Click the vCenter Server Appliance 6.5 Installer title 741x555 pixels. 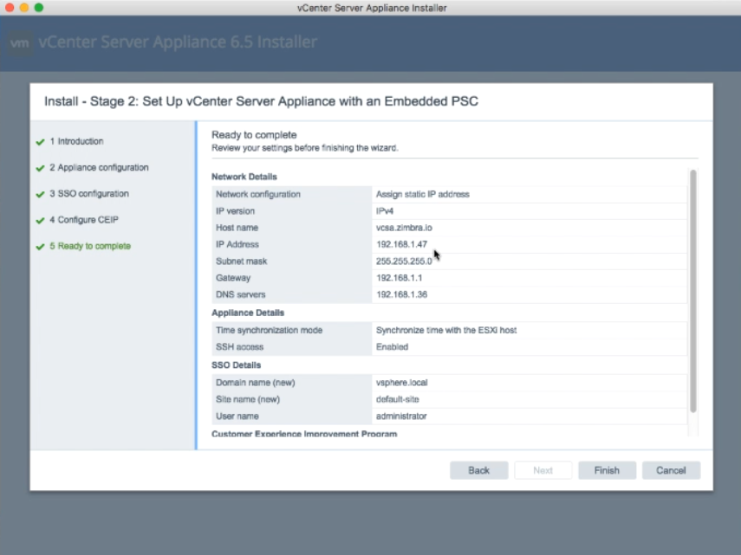tap(178, 42)
